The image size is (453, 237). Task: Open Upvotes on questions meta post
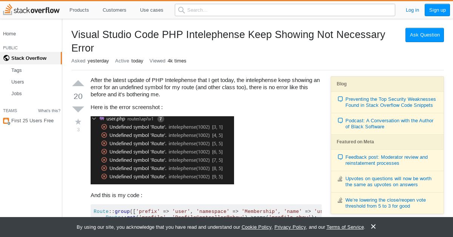point(388,182)
